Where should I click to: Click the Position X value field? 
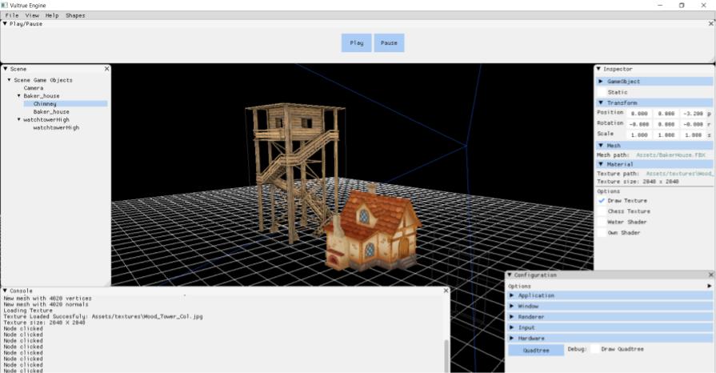coord(639,114)
